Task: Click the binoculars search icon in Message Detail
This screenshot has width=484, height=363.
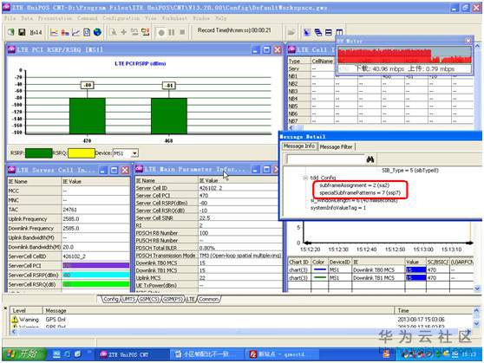Action: tap(370, 159)
